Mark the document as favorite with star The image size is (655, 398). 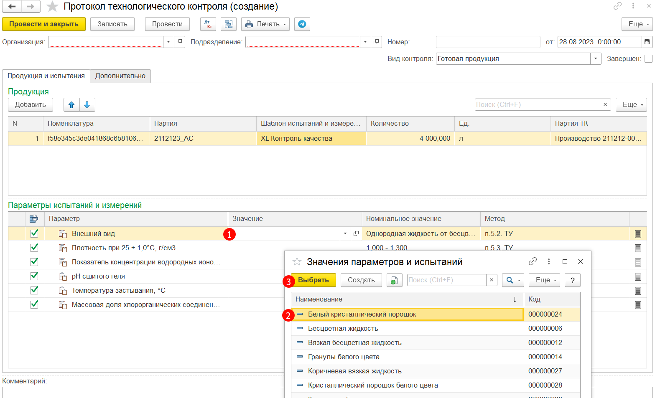[52, 7]
